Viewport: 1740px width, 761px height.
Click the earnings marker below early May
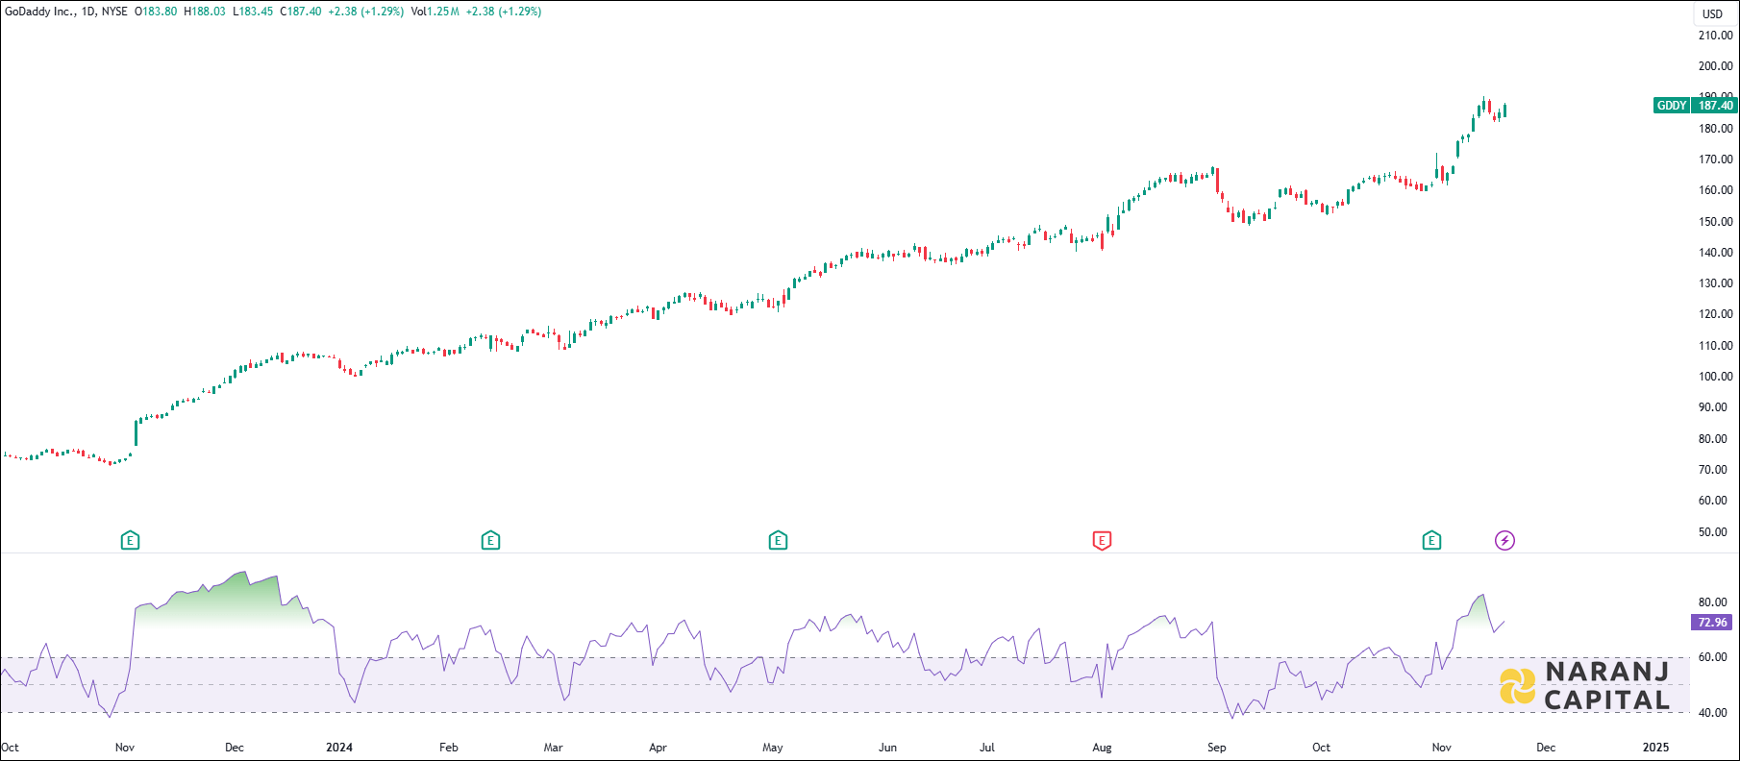778,541
